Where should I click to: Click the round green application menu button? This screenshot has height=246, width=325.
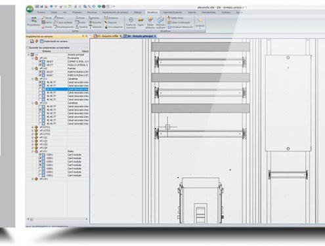coord(30,9)
